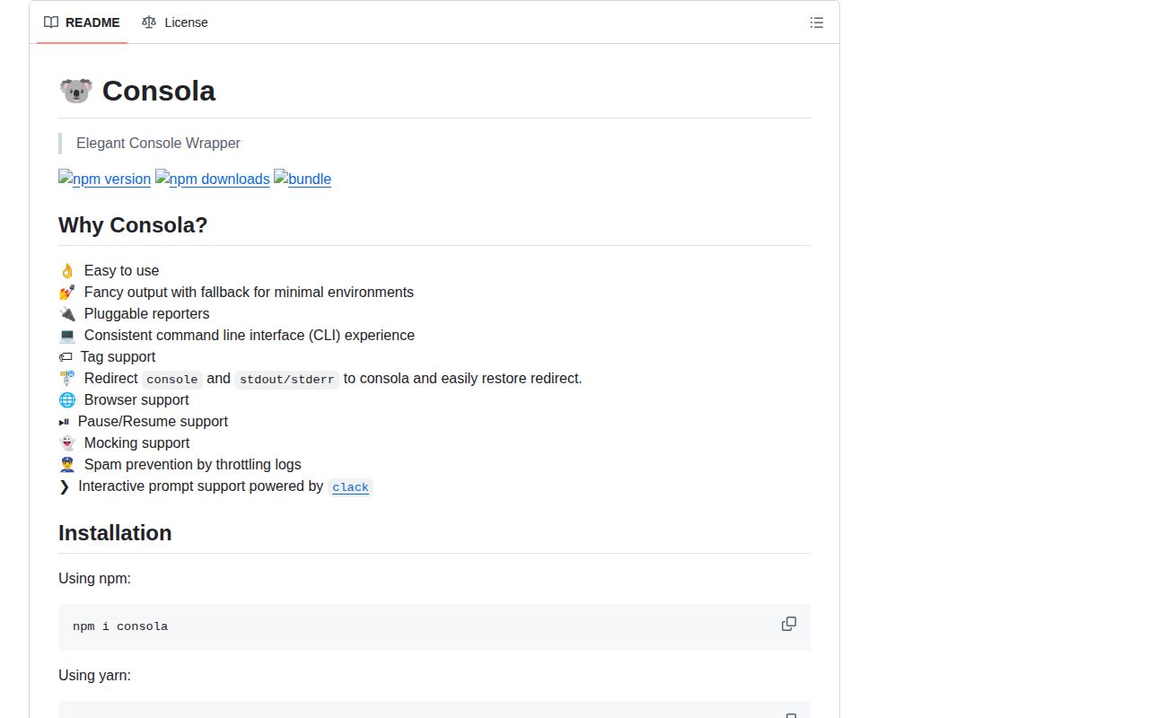The height and width of the screenshot is (718, 1149).
Task: Click the Browser support text
Action: click(136, 399)
